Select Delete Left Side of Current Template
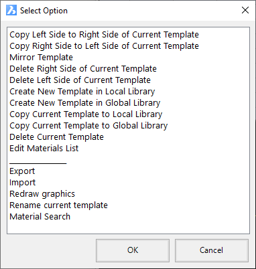Image resolution: width=256 pixels, height=269 pixels. click(x=80, y=80)
